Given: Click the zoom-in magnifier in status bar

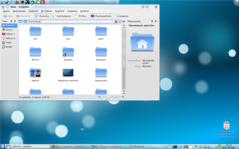Looking at the screenshot, I should click(x=123, y=97).
